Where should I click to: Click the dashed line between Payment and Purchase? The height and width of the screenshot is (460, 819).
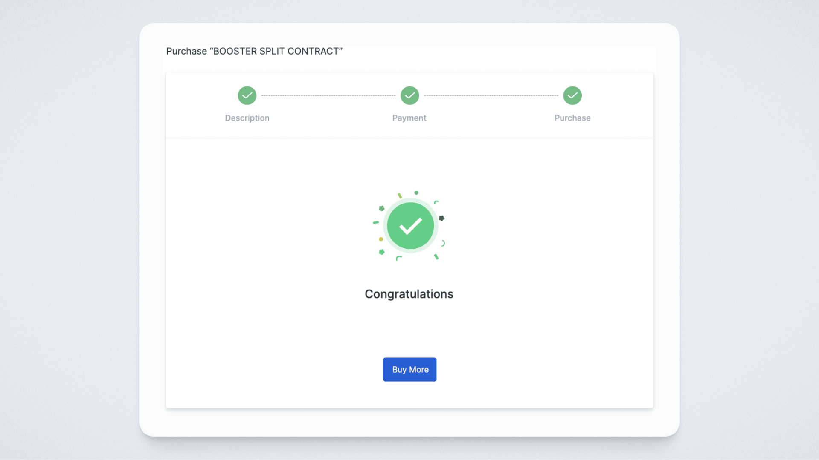point(491,96)
